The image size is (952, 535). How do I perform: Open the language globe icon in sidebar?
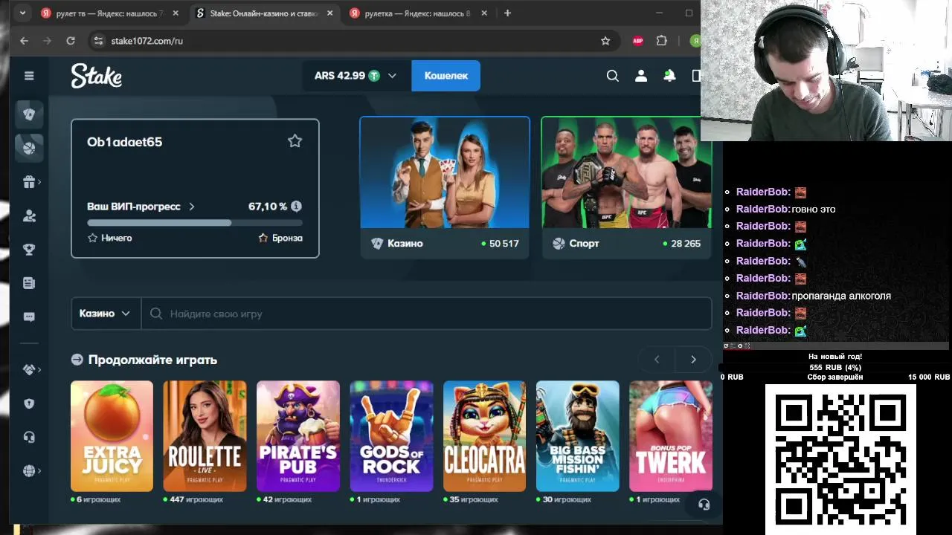tap(29, 470)
